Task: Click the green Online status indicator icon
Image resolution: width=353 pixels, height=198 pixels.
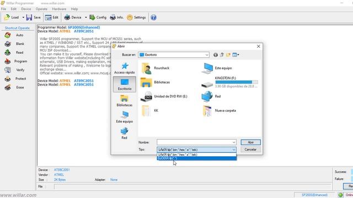Action: coord(340,195)
